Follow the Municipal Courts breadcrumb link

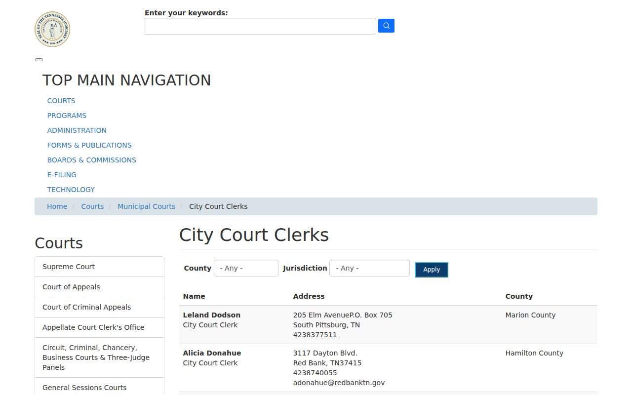pos(146,206)
